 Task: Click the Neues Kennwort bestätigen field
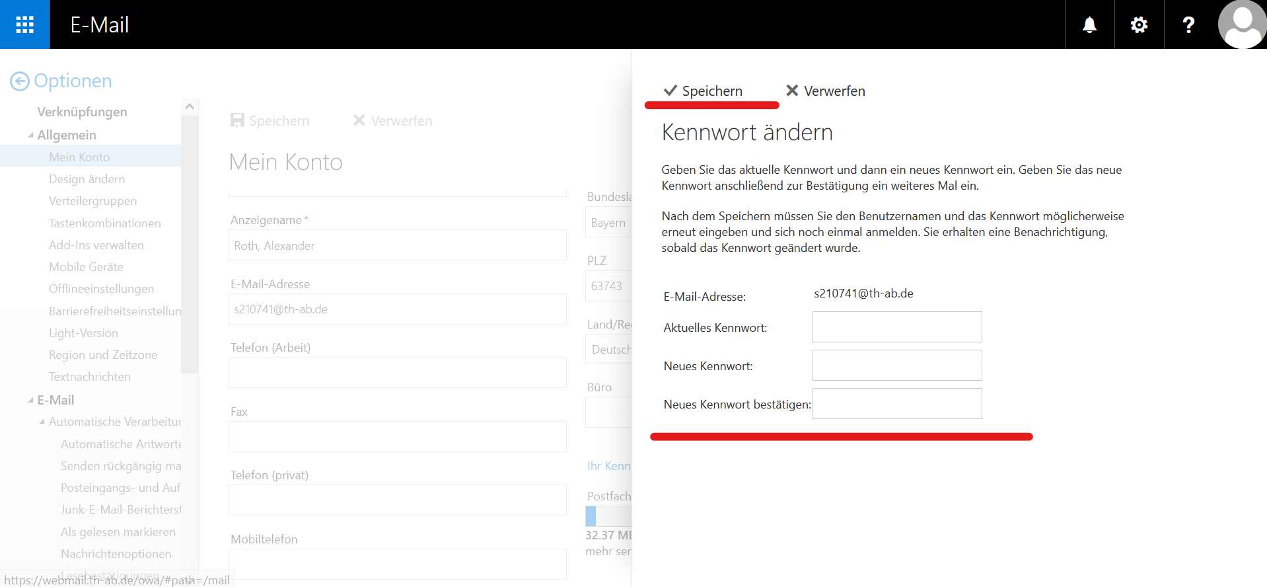pos(897,403)
